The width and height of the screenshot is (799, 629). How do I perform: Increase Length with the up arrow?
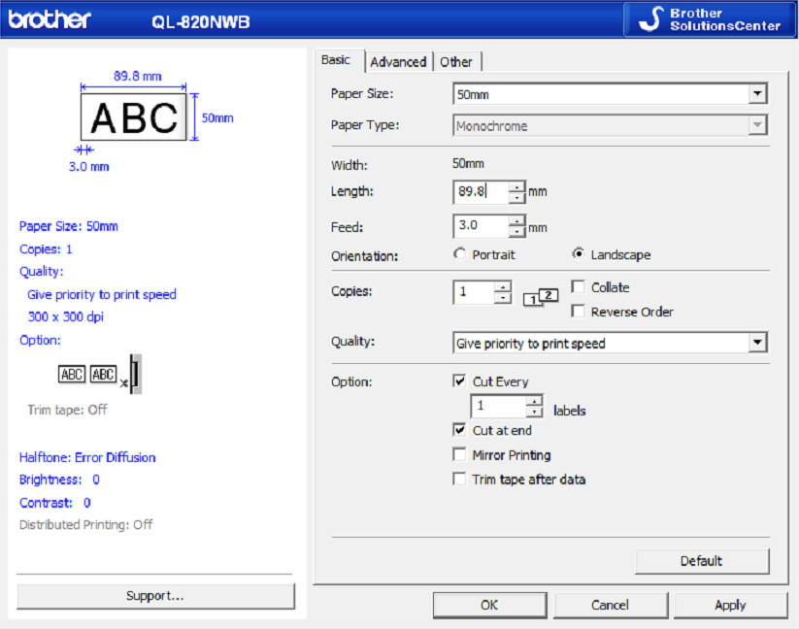point(516,186)
